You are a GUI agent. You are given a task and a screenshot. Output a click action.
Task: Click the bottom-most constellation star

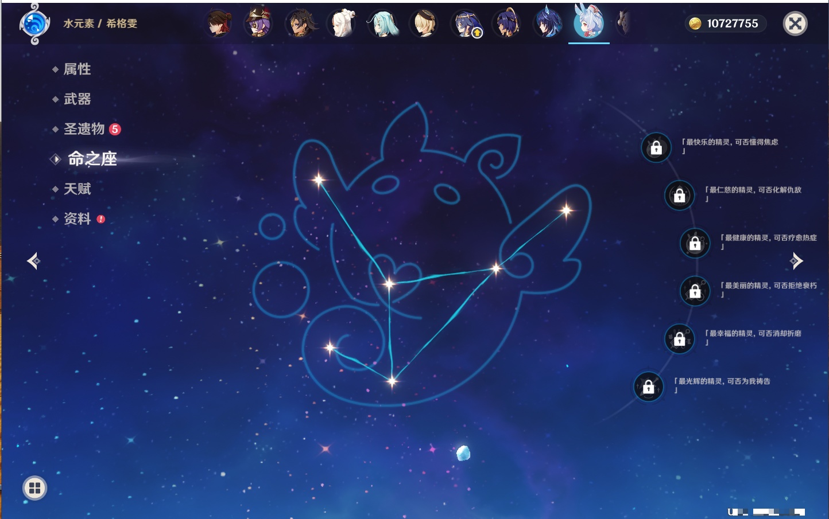pos(392,381)
